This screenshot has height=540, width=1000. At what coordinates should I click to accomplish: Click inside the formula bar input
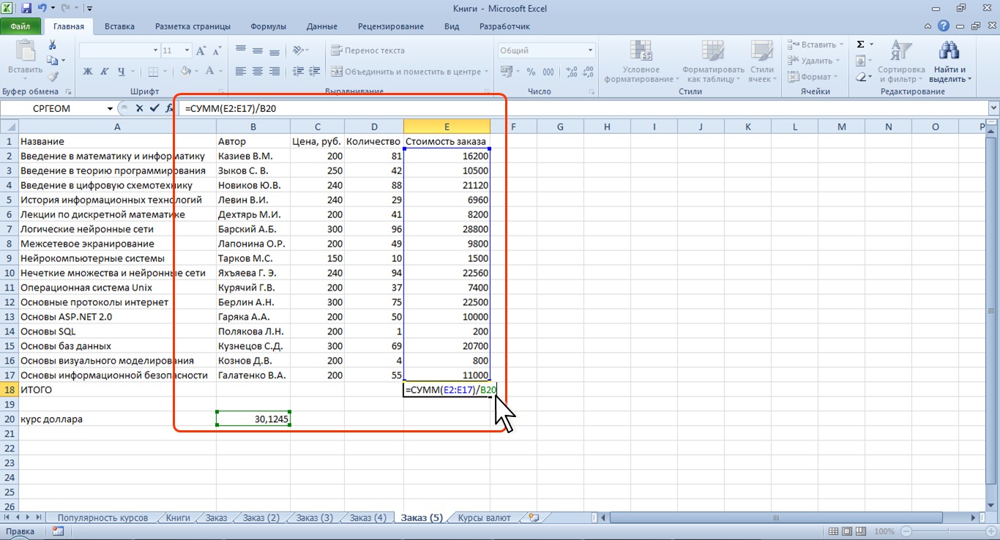pyautogui.click(x=583, y=108)
